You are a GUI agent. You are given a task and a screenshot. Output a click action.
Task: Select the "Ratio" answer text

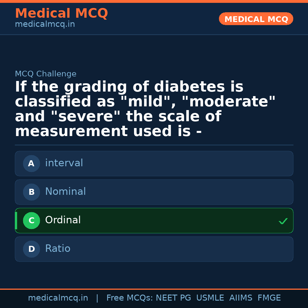pos(58,249)
